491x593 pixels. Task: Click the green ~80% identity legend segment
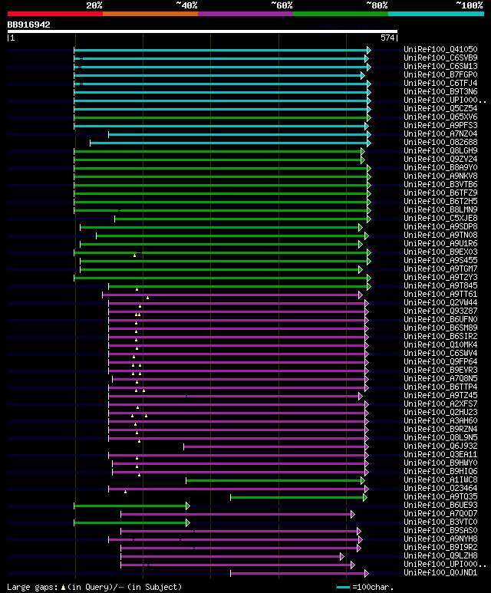pos(341,14)
